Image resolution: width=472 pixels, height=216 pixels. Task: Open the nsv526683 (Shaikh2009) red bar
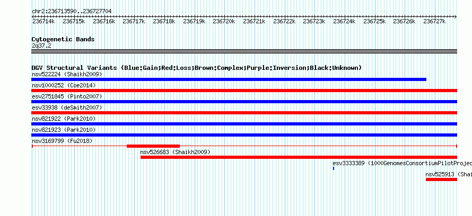[x=299, y=157]
